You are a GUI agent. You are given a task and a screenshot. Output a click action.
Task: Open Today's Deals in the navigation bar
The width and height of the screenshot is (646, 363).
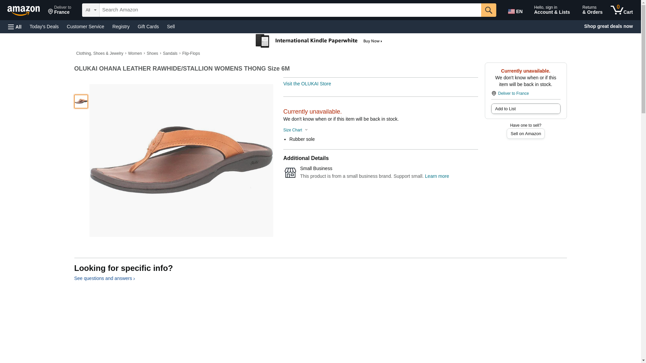[x=44, y=27]
